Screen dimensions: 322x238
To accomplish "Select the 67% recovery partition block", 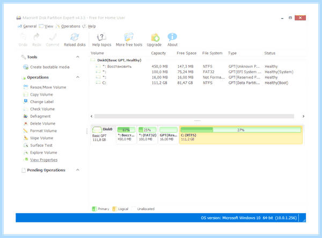I will [126, 135].
